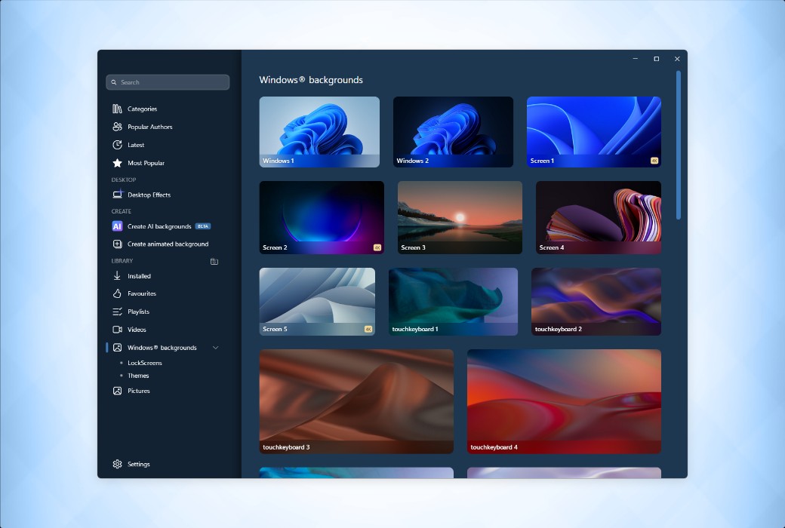
Task: Click the Windows® backgrounds page heading
Action: 311,79
